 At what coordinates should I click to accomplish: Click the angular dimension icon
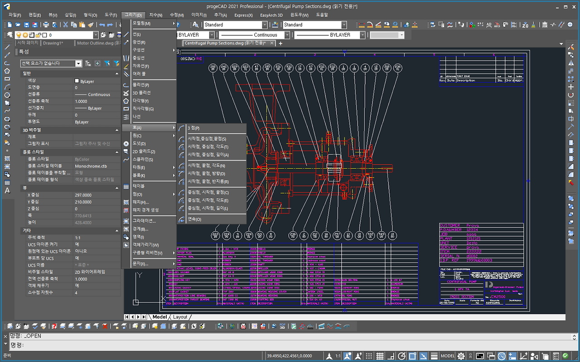point(378,25)
